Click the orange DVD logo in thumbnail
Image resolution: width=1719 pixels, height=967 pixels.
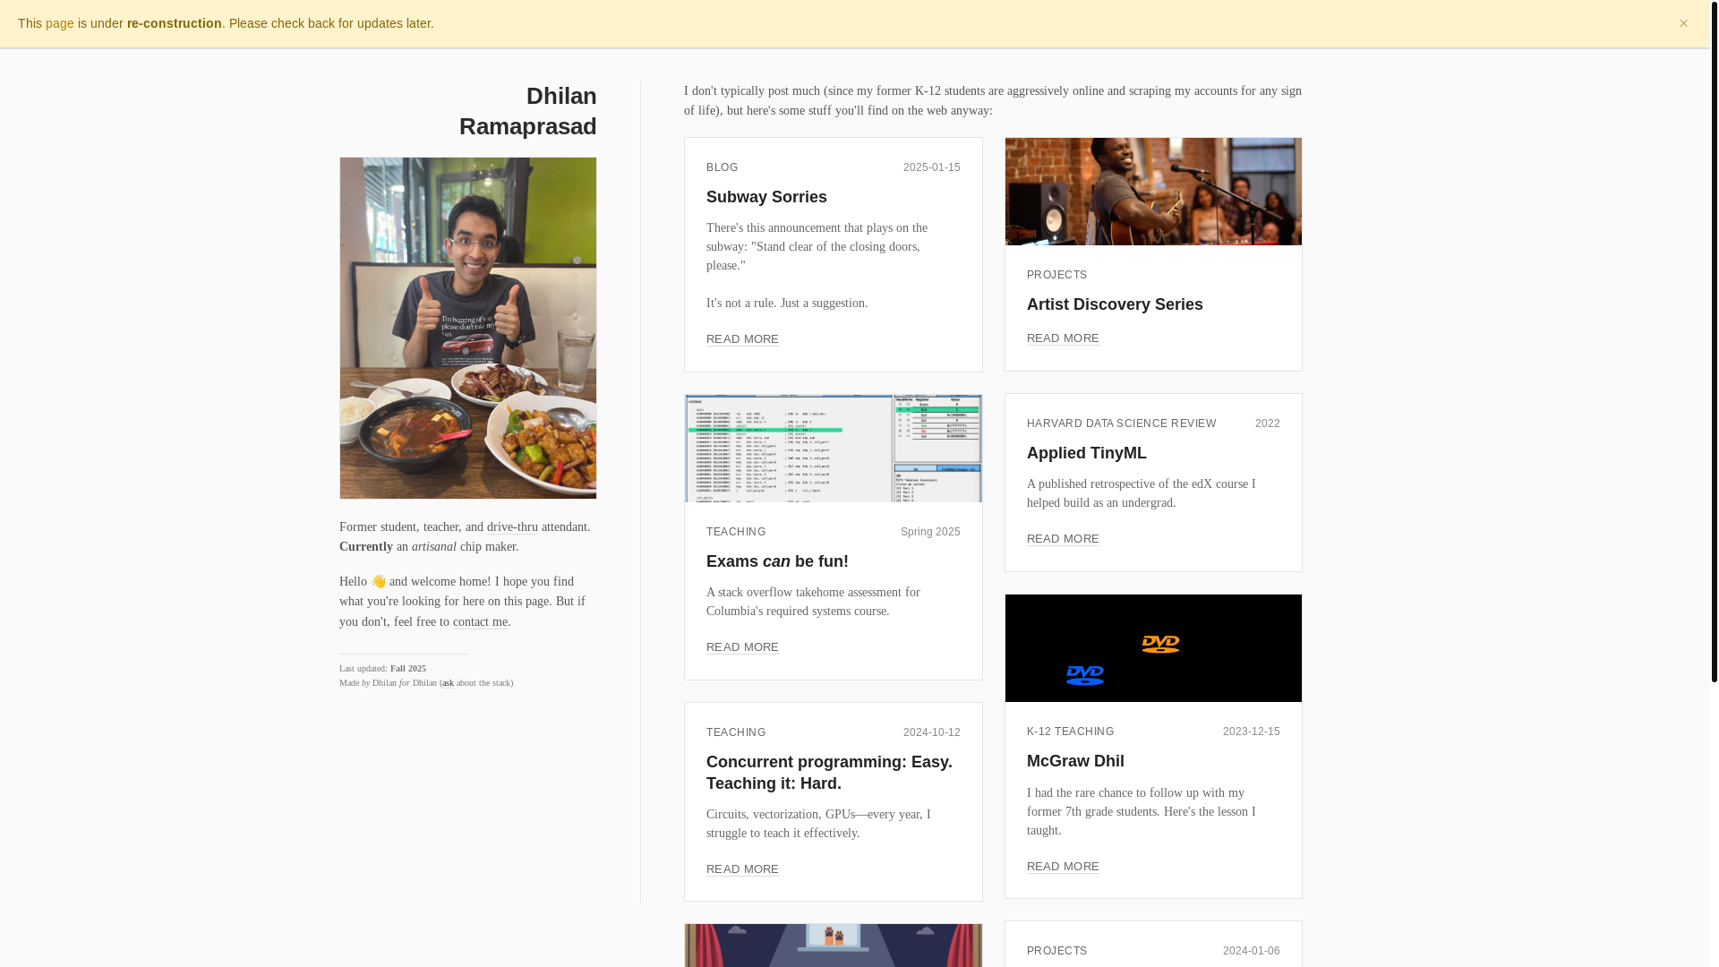1160,645
